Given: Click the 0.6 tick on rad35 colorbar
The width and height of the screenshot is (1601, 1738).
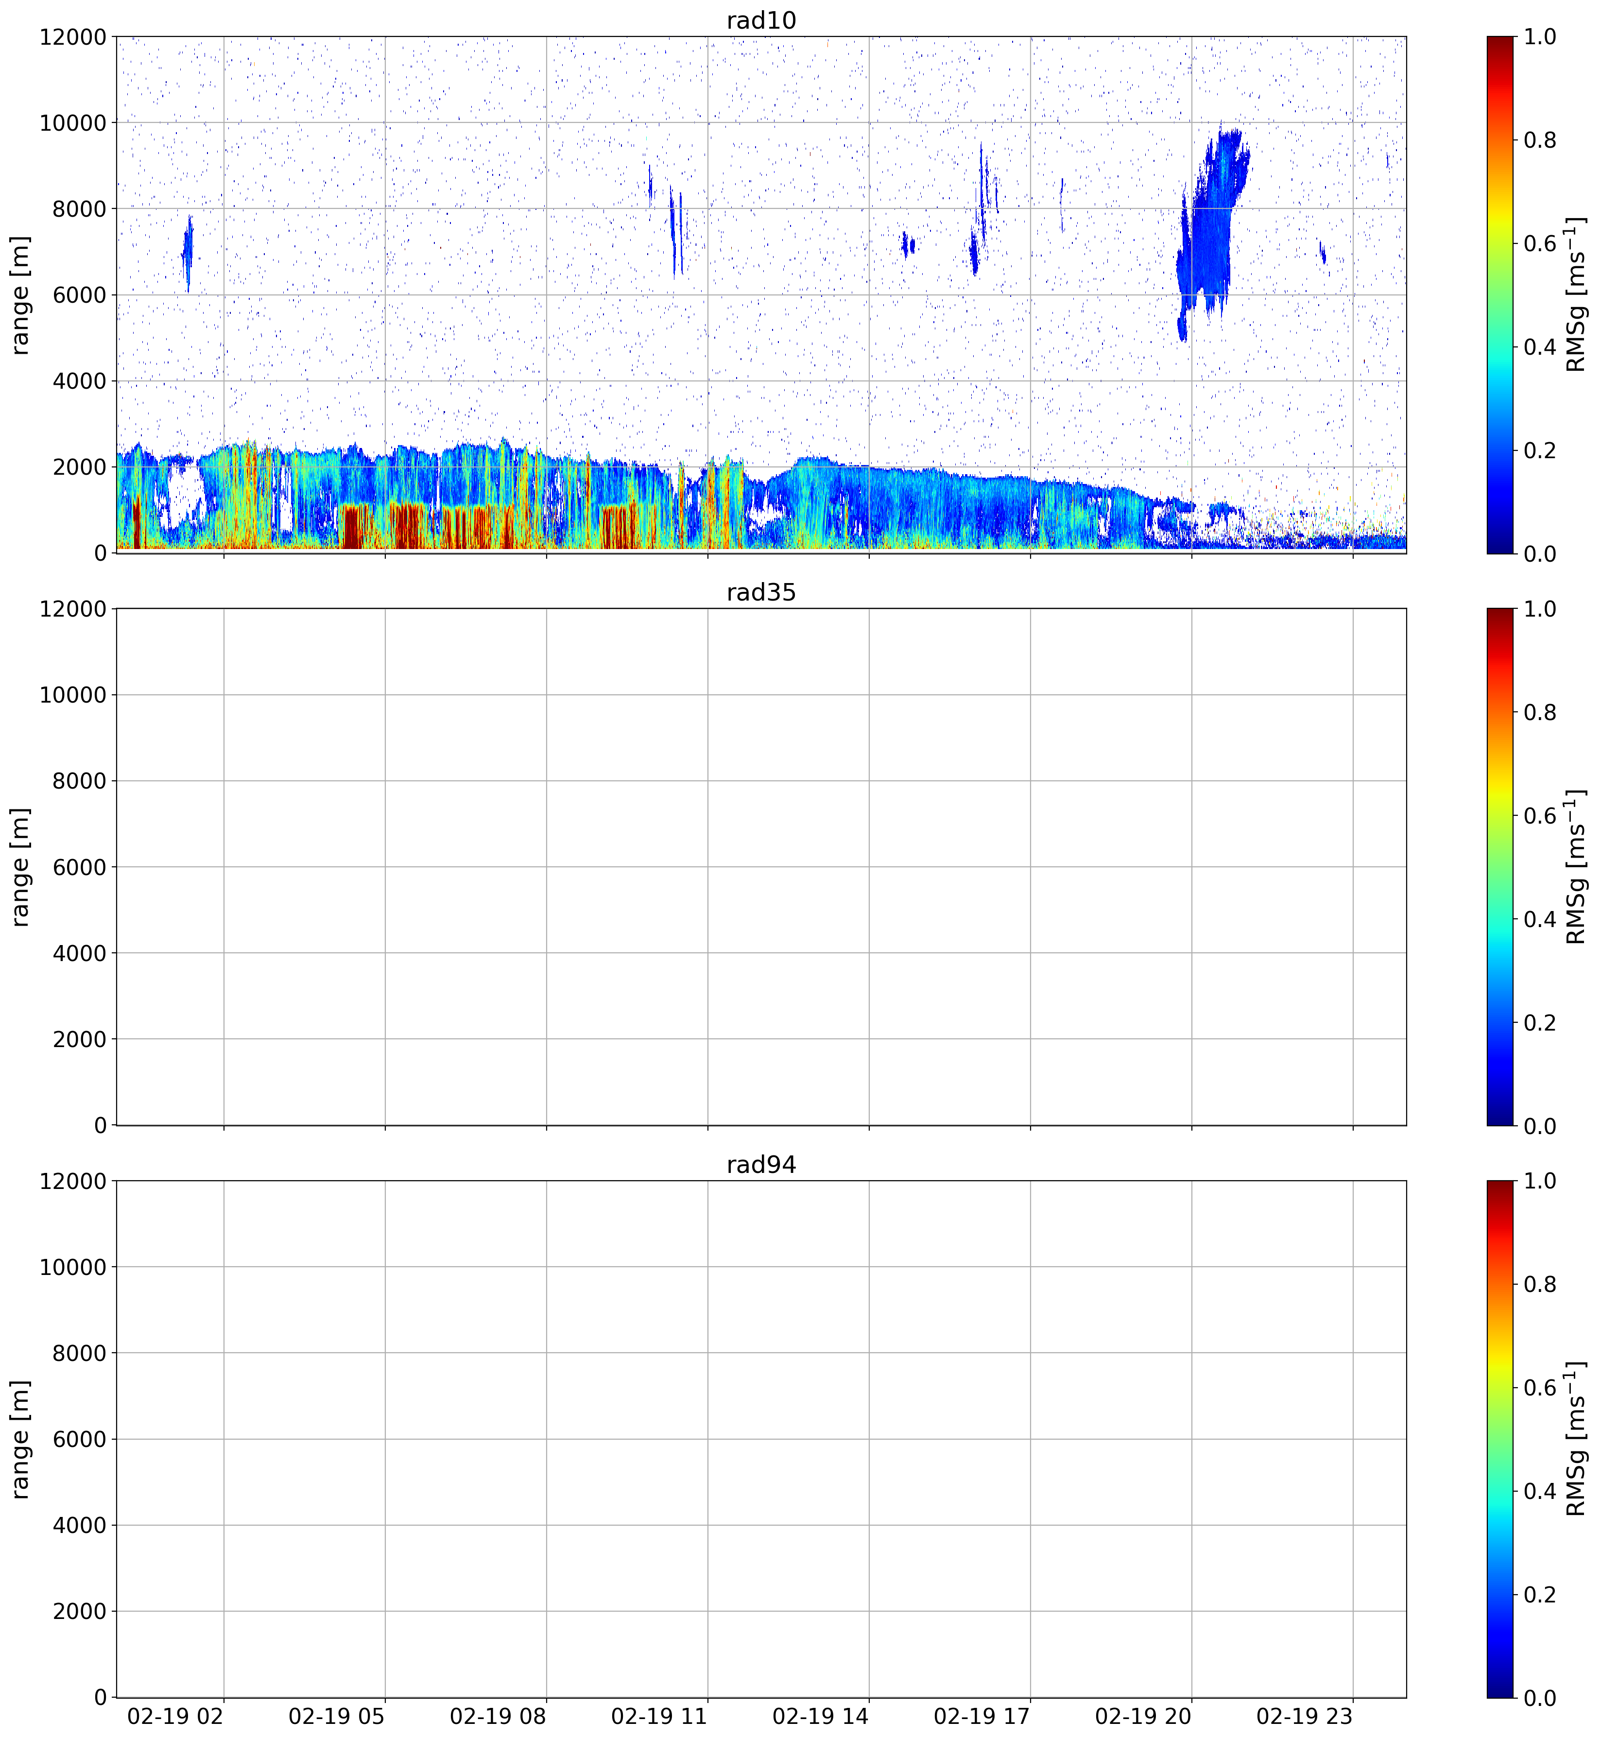Looking at the screenshot, I should point(1539,816).
